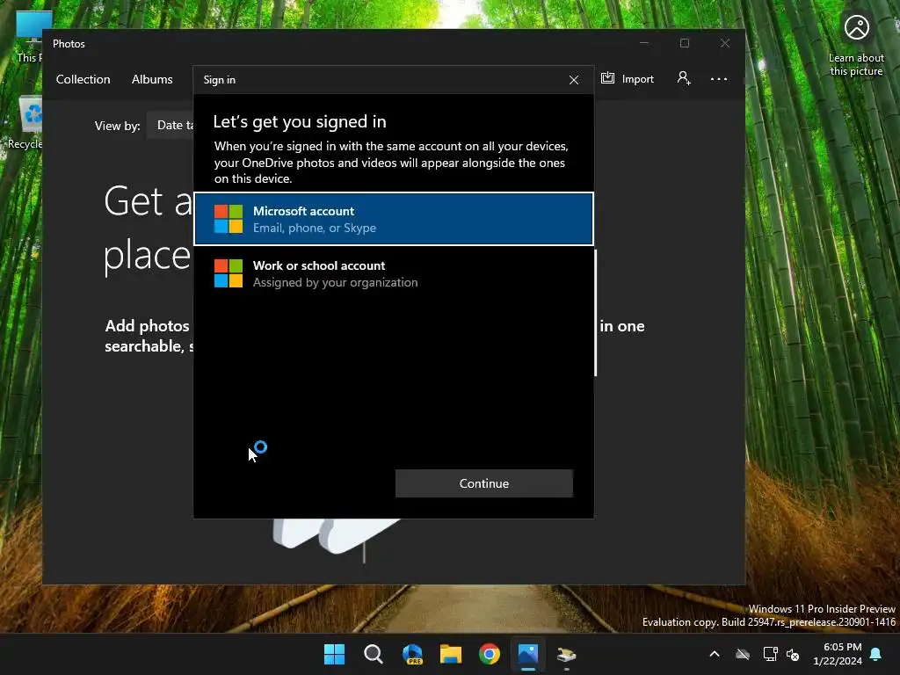Open the View by date dropdown

tap(171, 125)
